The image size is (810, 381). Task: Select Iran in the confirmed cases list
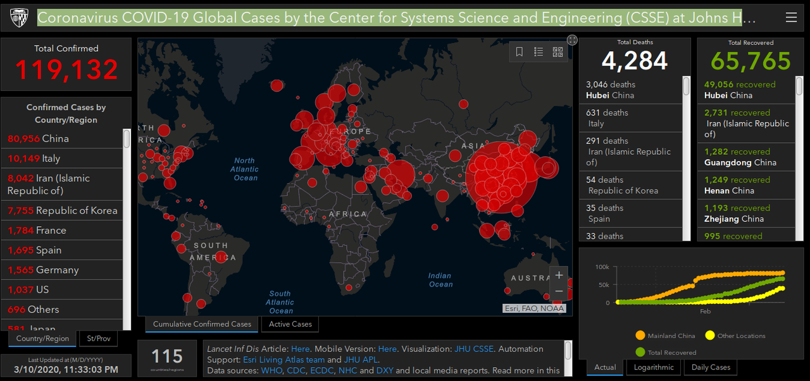(62, 184)
